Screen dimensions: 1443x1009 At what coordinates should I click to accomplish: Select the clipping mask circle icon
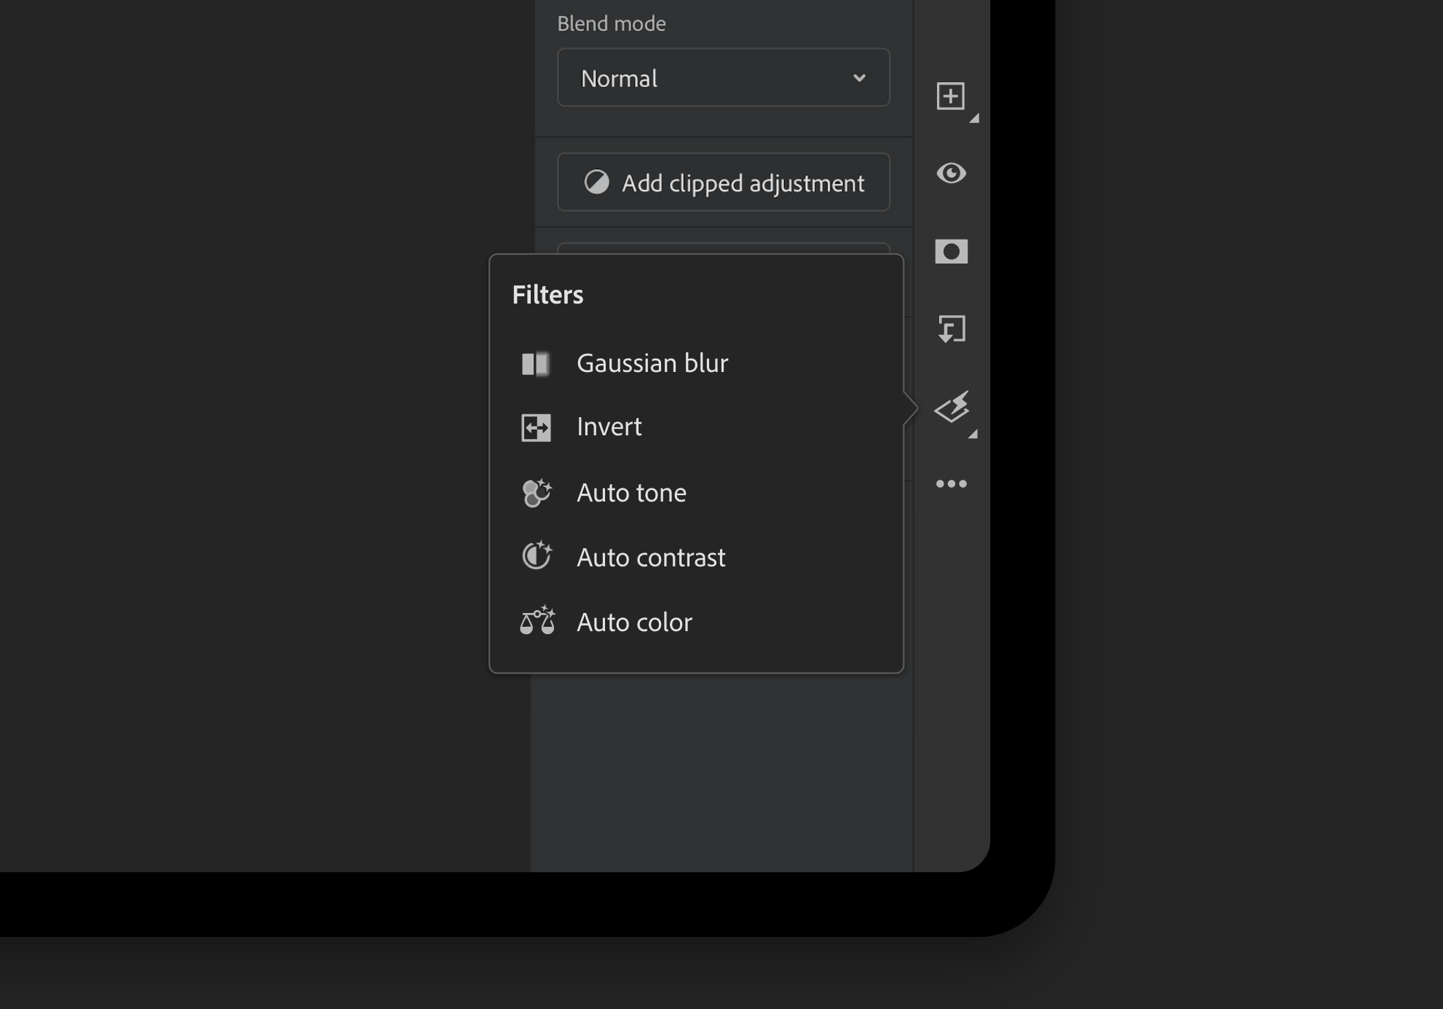951,251
